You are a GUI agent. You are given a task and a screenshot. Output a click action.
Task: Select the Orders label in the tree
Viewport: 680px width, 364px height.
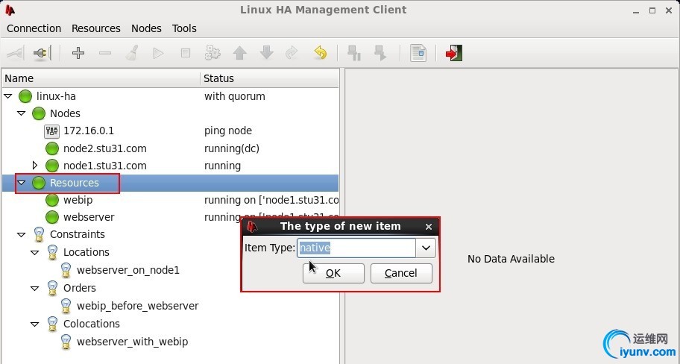point(80,288)
